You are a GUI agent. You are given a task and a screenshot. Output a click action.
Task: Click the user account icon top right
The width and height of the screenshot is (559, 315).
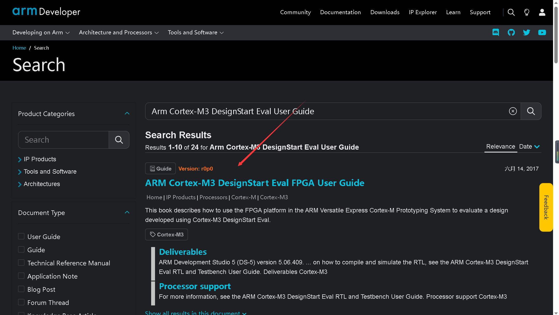click(542, 12)
